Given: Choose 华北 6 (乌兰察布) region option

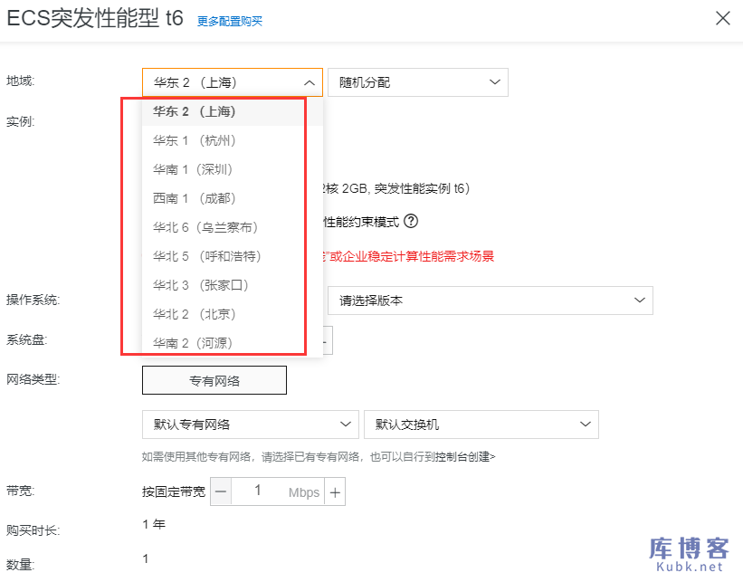Looking at the screenshot, I should 233,227.
